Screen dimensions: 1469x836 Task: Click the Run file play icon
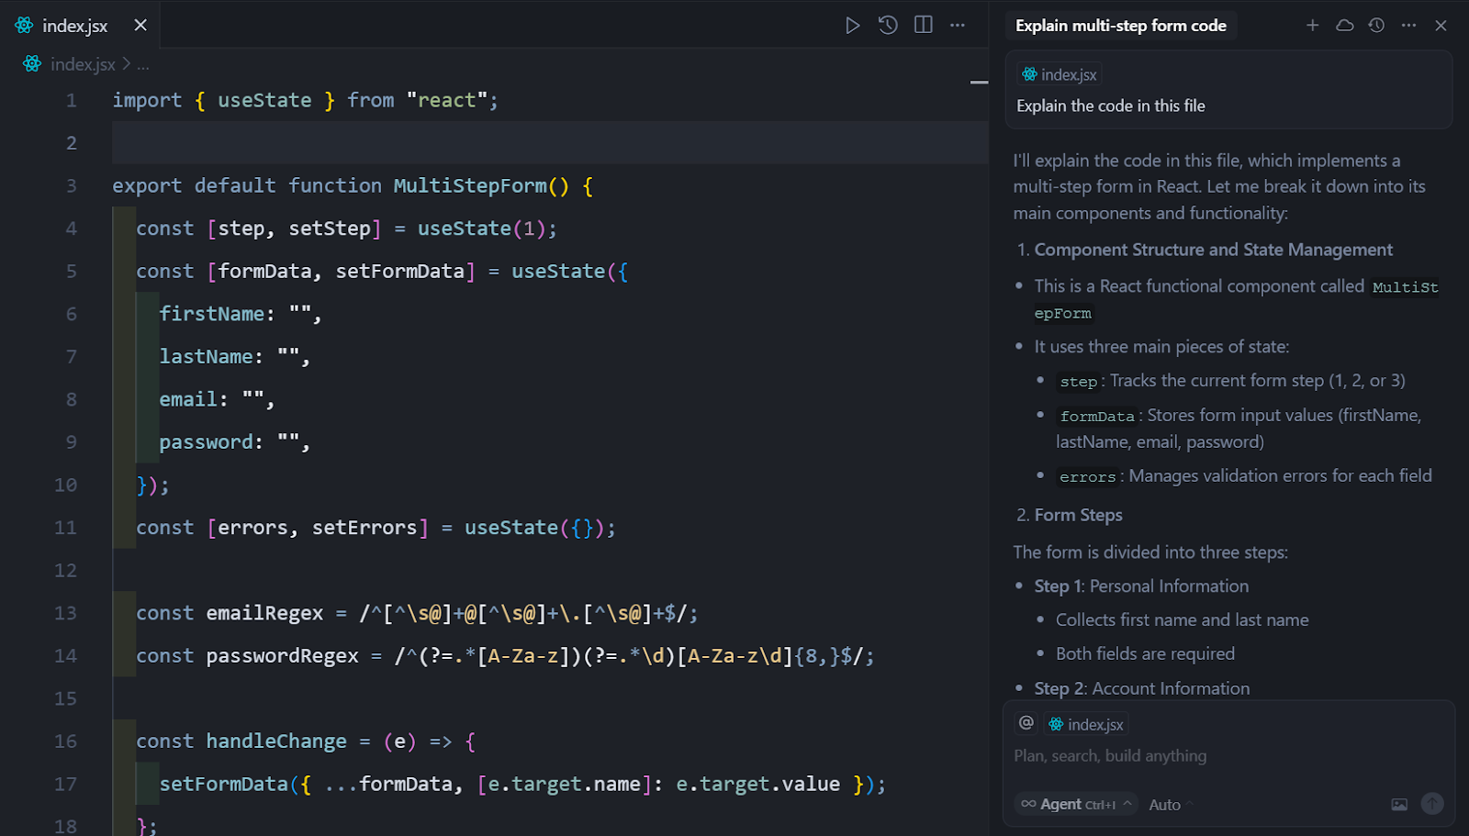pyautogui.click(x=852, y=25)
